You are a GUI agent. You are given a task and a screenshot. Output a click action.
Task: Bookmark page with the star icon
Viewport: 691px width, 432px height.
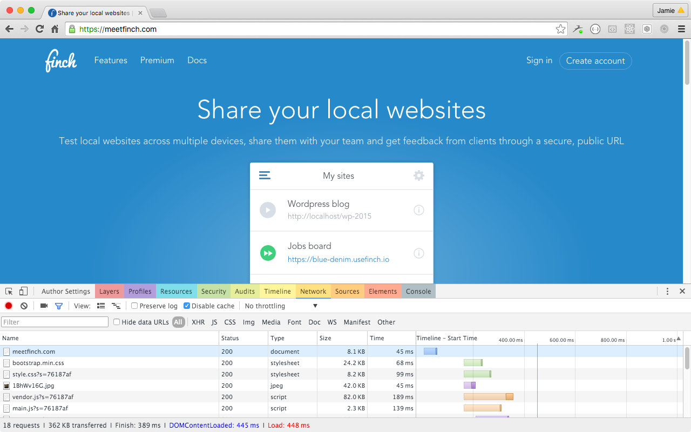pyautogui.click(x=561, y=29)
